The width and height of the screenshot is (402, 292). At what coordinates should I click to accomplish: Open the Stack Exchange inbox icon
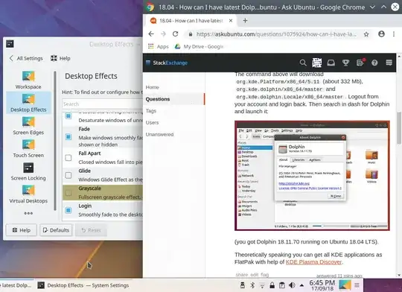click(x=331, y=63)
